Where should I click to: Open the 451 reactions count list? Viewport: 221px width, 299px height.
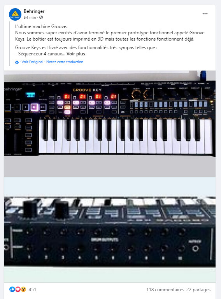(32, 290)
